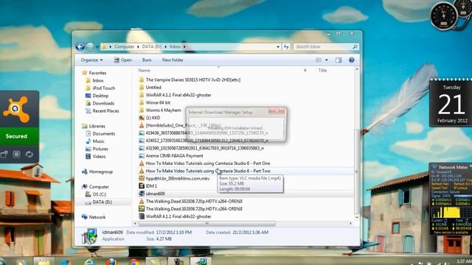Image resolution: width=472 pixels, height=265 pixels.
Task: Open Internet Explorer from the taskbar
Action: pos(89,262)
